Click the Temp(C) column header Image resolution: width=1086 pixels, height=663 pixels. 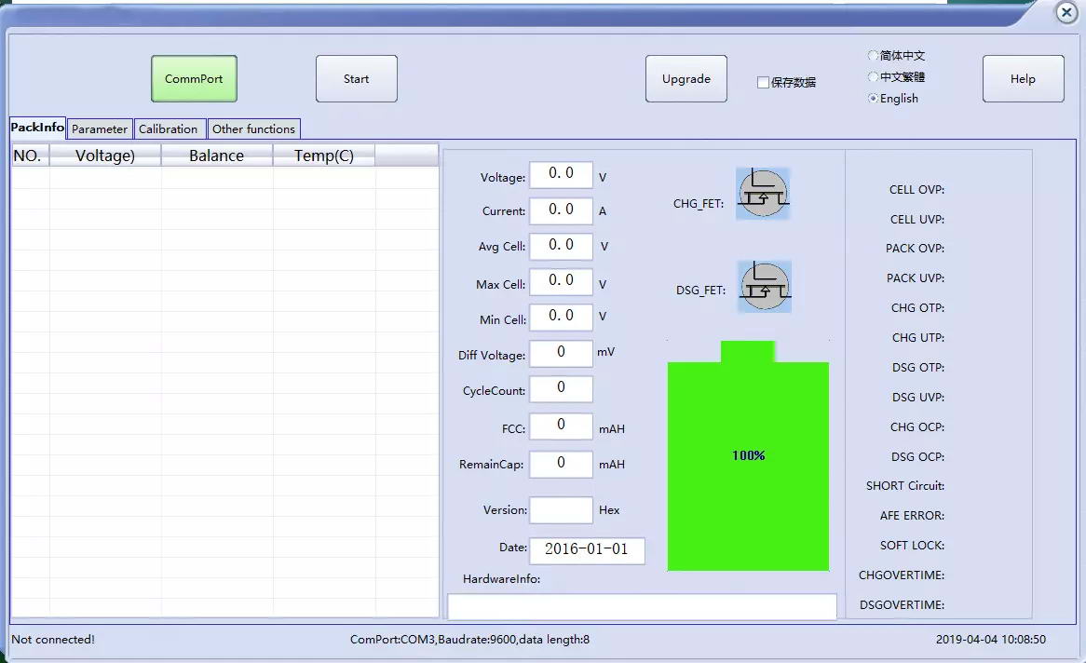click(x=324, y=156)
